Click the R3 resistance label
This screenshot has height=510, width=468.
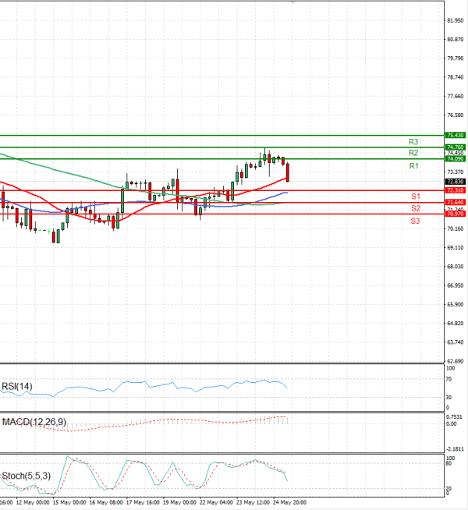click(413, 142)
